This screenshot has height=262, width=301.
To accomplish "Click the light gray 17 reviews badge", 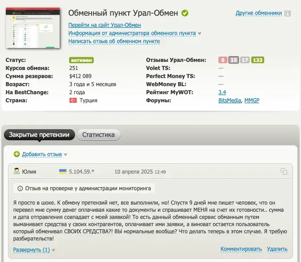I will 245,60.
